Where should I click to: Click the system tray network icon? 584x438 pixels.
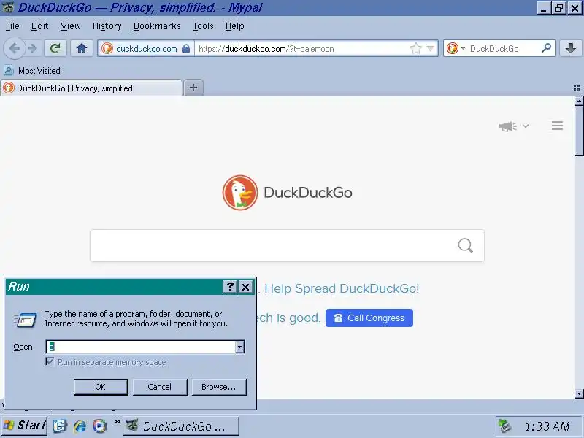(x=504, y=426)
